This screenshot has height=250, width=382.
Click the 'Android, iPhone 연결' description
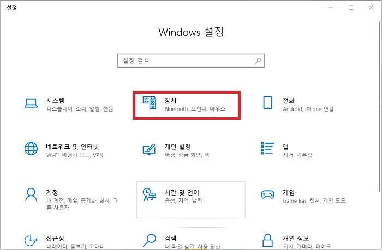pyautogui.click(x=308, y=109)
